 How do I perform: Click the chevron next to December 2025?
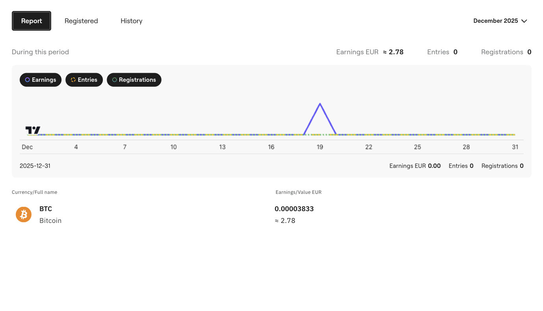tap(524, 21)
